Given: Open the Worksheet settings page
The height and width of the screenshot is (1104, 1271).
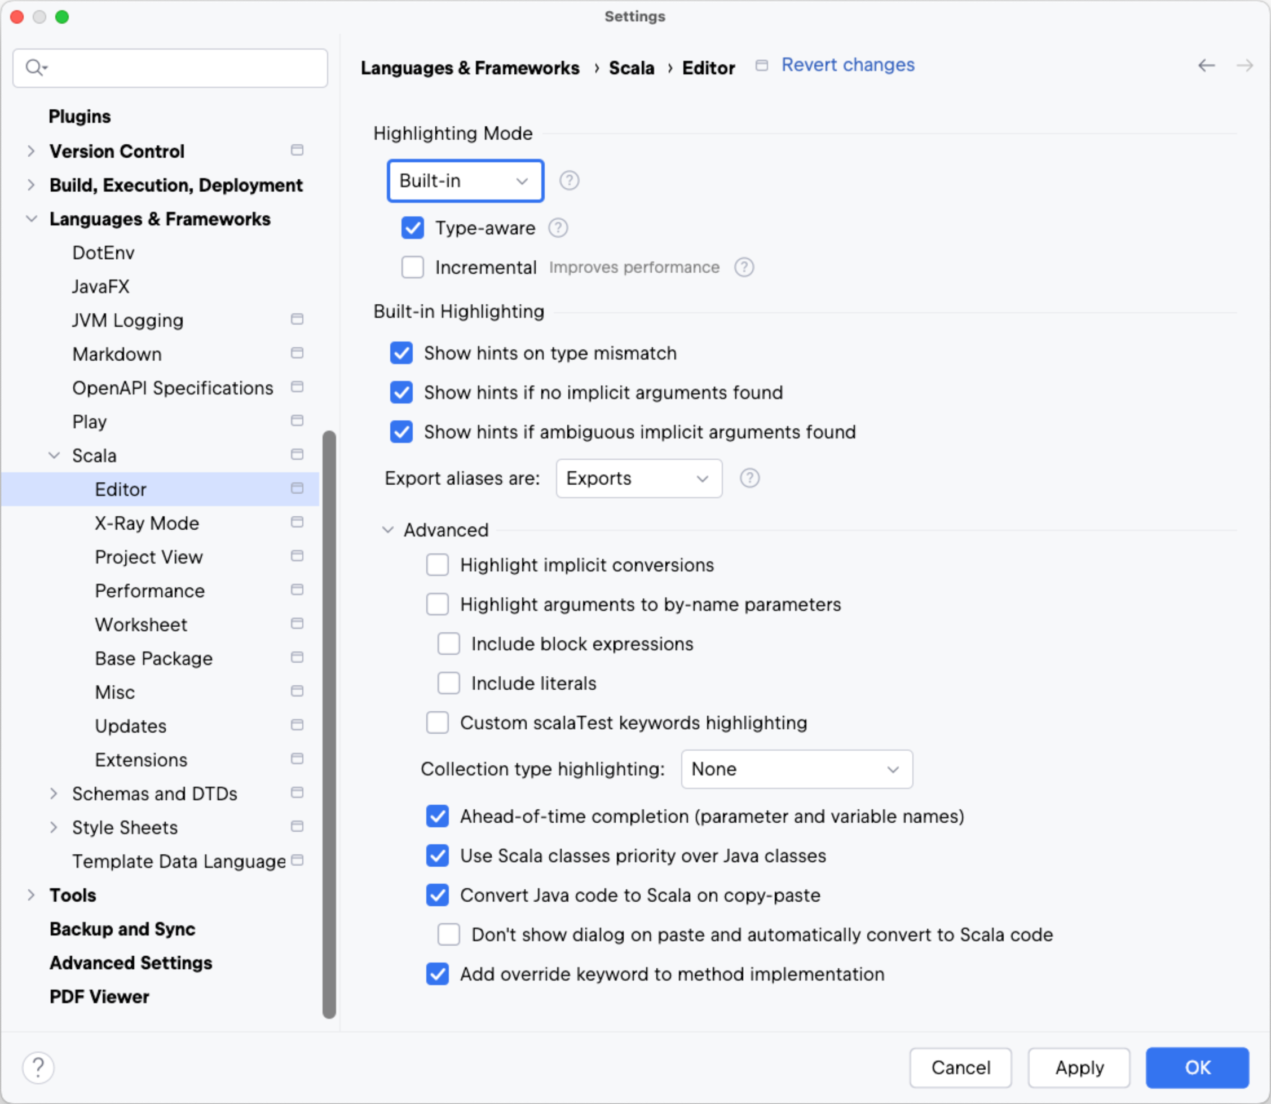Looking at the screenshot, I should pyautogui.click(x=141, y=624).
